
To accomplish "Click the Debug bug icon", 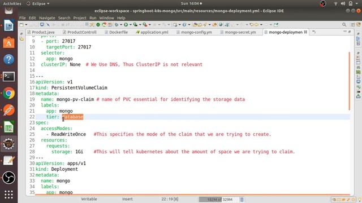I will (117, 25).
